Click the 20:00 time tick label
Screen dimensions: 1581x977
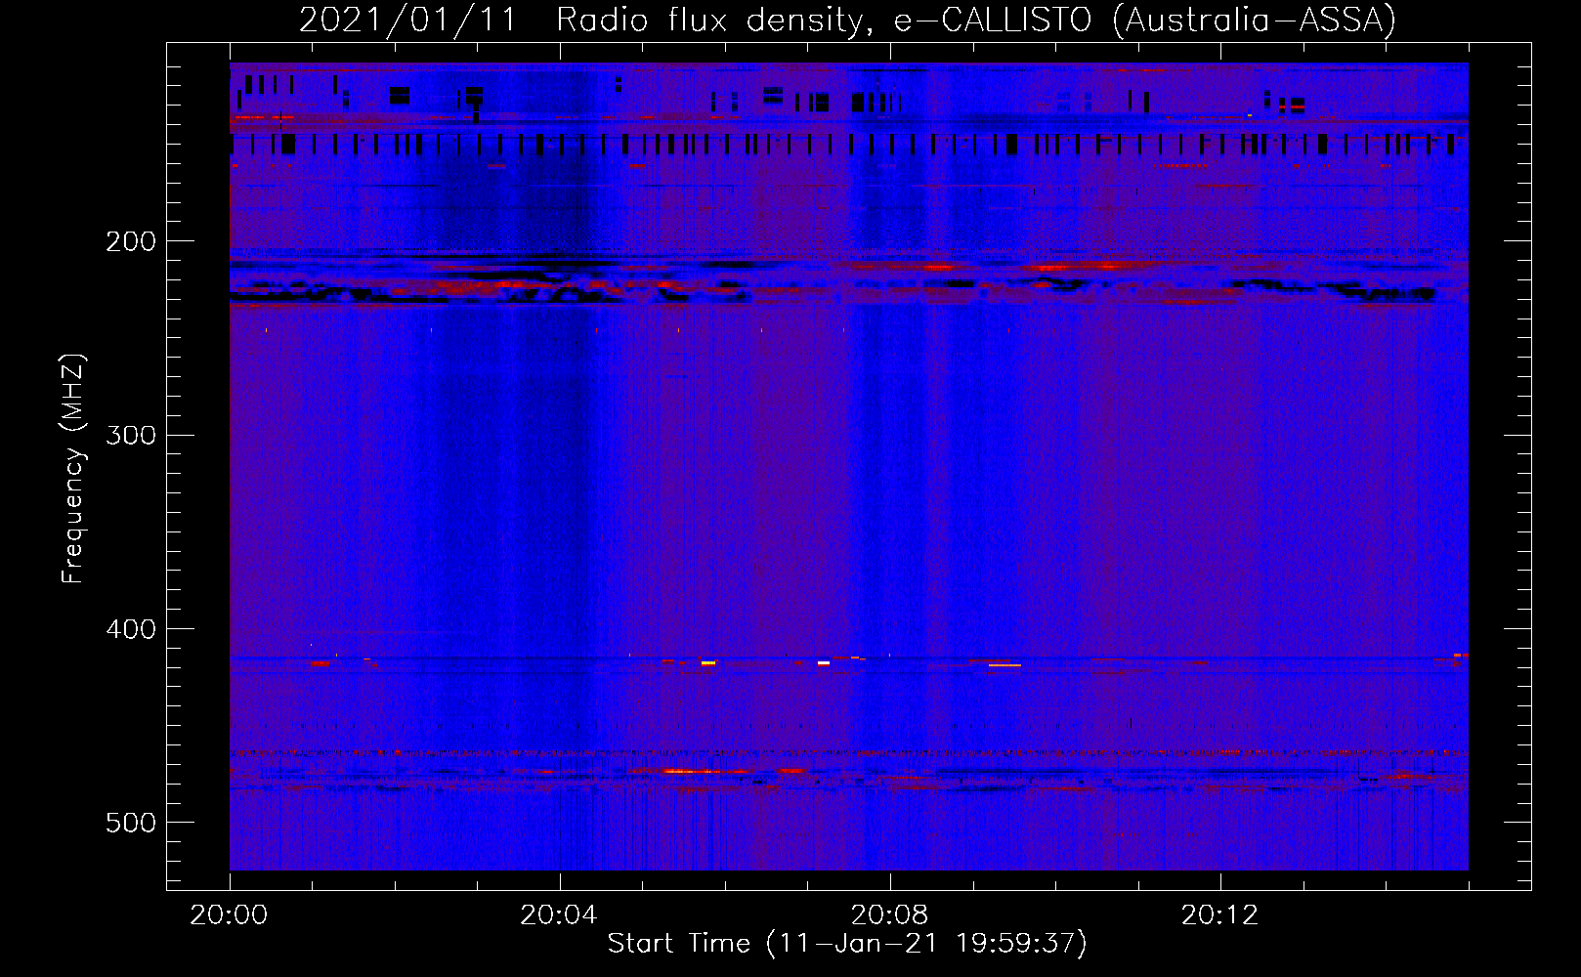pyautogui.click(x=229, y=915)
